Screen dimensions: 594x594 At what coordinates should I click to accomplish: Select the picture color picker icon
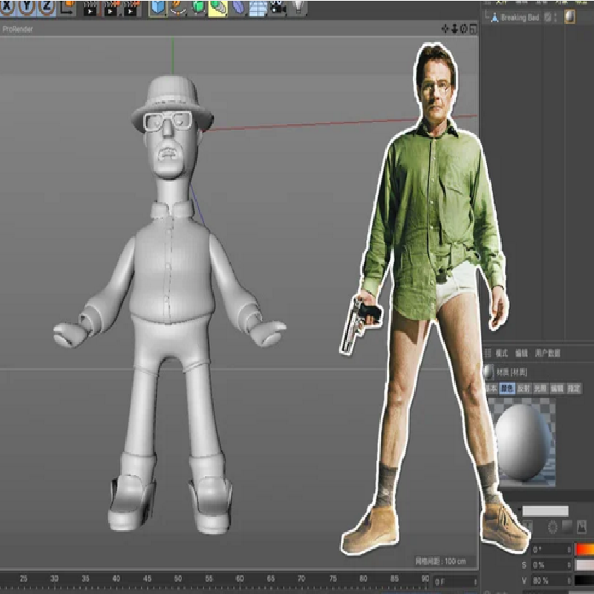point(581,527)
